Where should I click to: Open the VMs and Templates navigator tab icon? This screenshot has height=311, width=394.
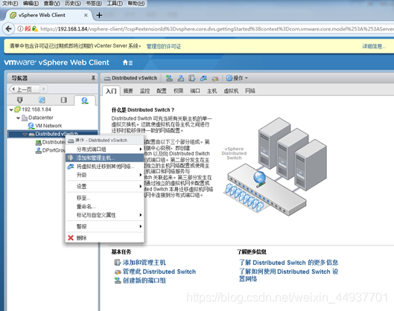(x=42, y=100)
